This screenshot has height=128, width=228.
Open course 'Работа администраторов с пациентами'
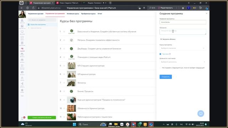pos(95,117)
